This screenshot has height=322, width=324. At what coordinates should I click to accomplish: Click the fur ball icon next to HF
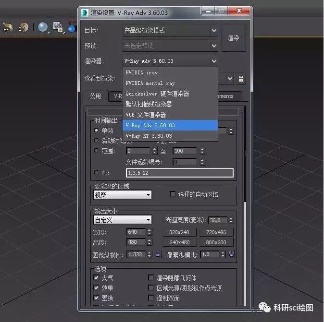pos(23,27)
